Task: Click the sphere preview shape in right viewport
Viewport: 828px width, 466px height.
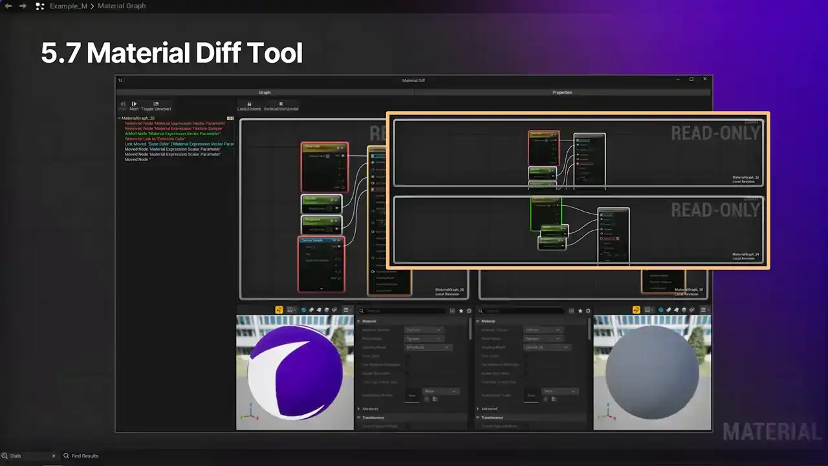Action: pyautogui.click(x=660, y=311)
